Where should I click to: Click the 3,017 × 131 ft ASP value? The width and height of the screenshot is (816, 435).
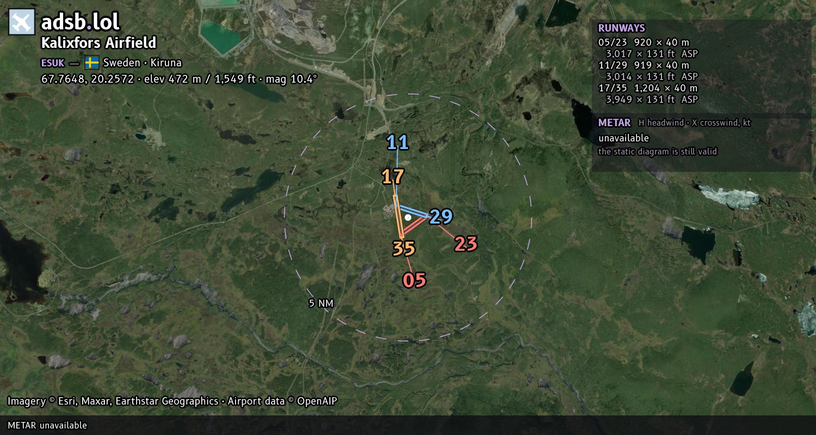(652, 54)
